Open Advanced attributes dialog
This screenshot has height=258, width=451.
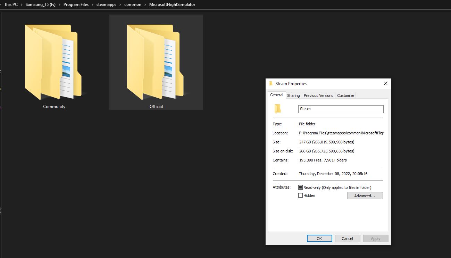click(x=365, y=196)
